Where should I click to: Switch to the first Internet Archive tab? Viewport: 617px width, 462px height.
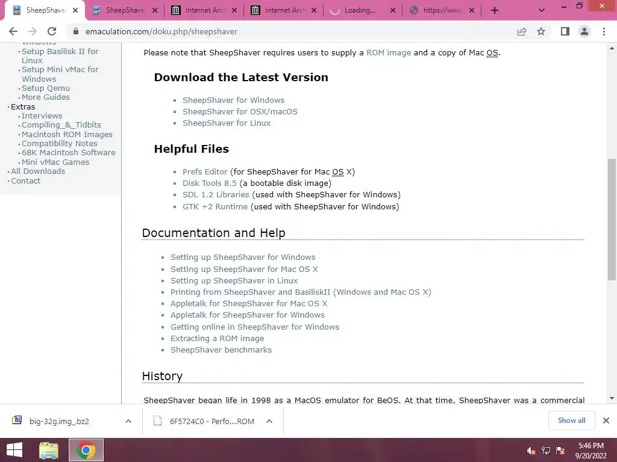tap(204, 11)
